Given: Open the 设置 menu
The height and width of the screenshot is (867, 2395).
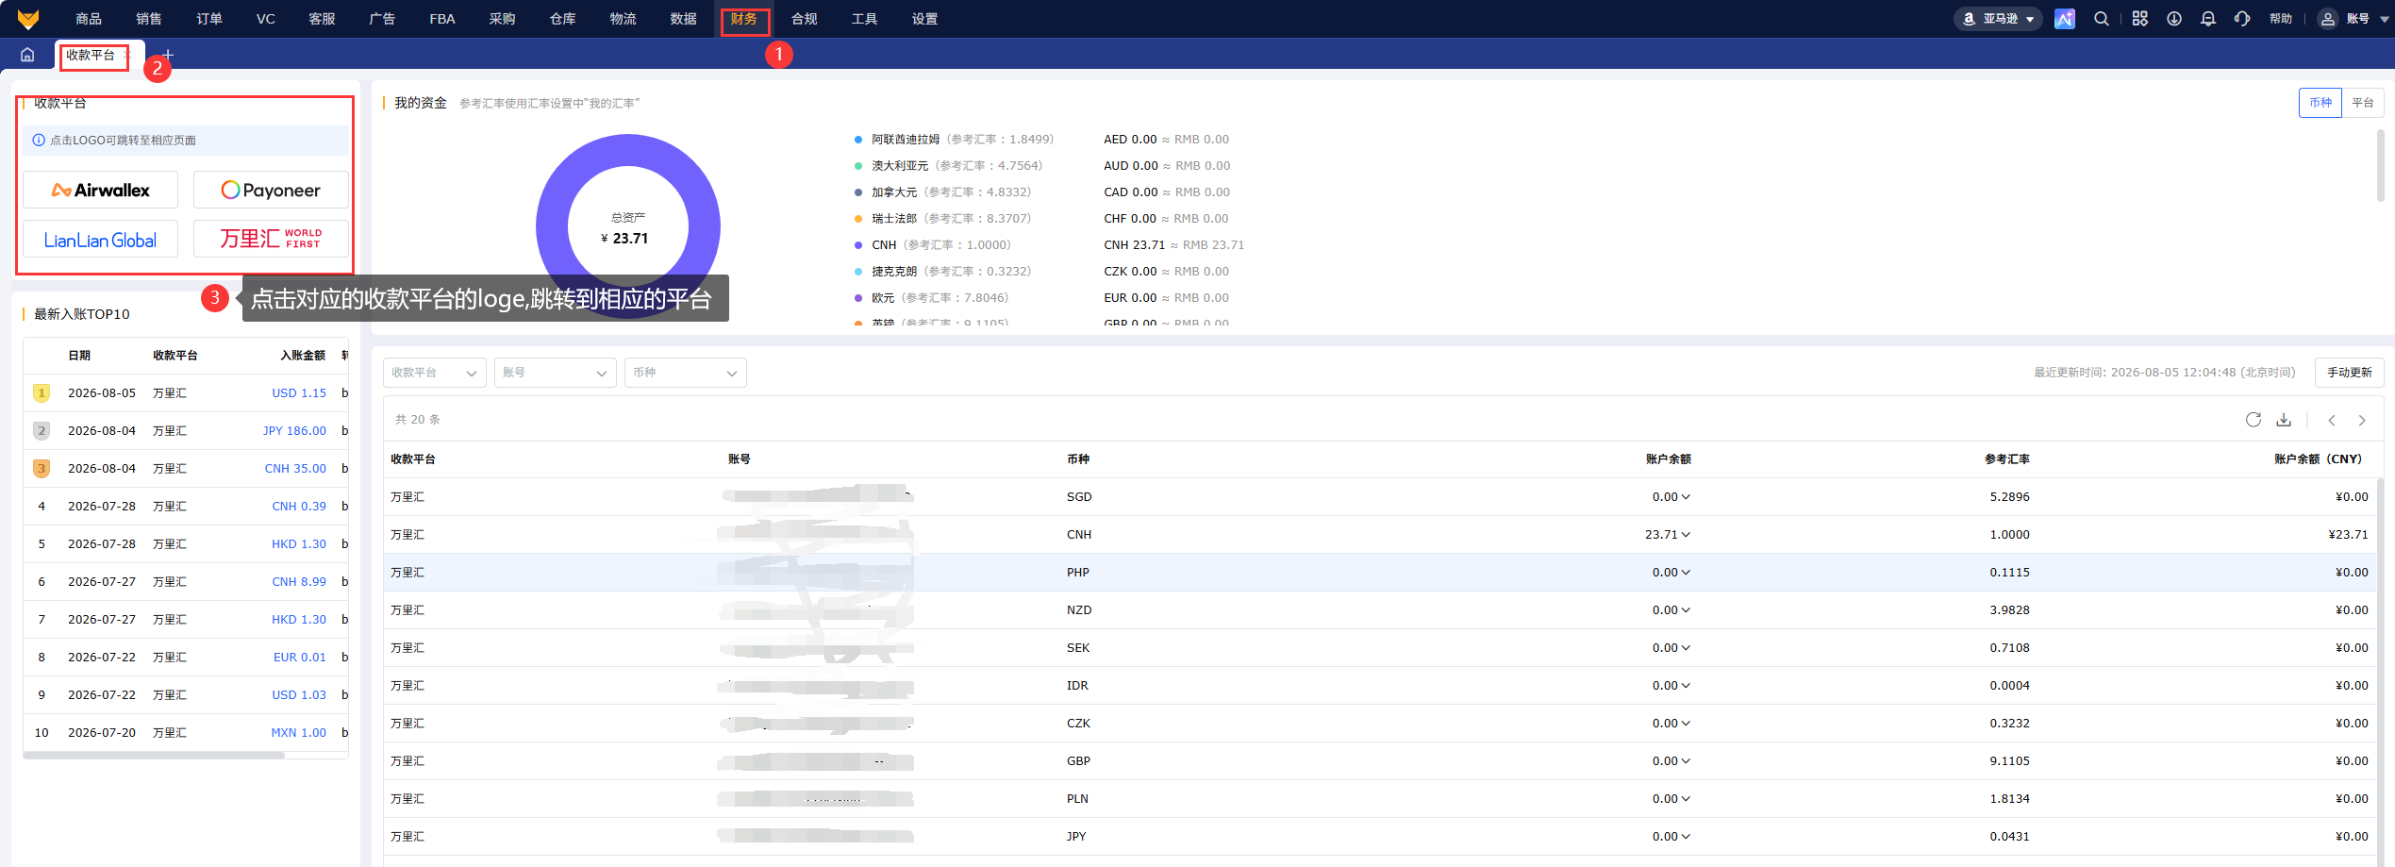Looking at the screenshot, I should click(x=925, y=19).
